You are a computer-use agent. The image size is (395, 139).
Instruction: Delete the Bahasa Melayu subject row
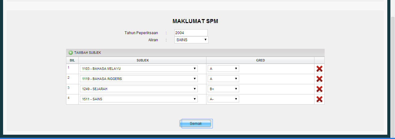point(319,69)
